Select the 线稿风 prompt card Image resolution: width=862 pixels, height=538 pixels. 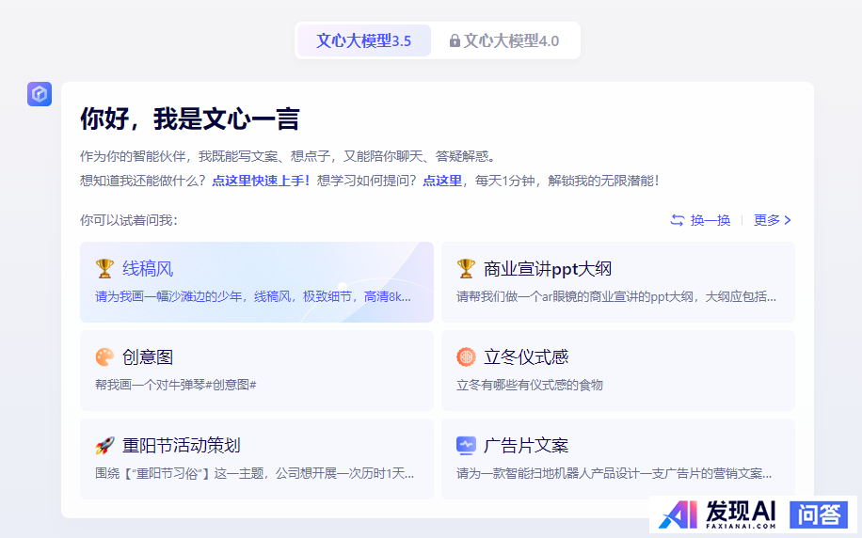point(256,282)
